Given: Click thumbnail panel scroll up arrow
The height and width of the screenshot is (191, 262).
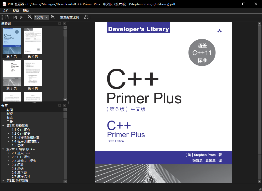Looking at the screenshot, I should coord(65,28).
